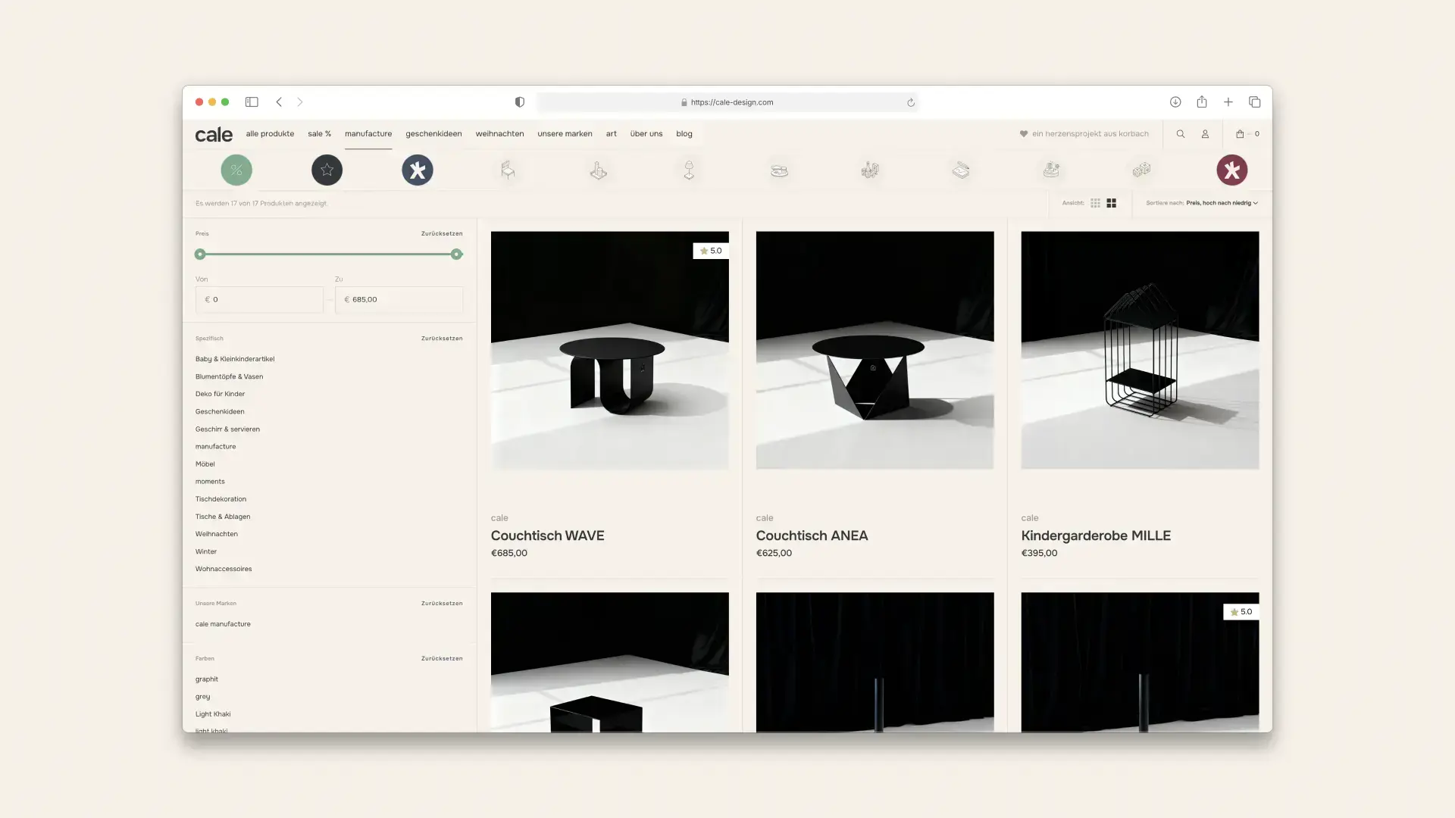Select the lamp category icon
Screen dimensions: 1455x818
coord(689,170)
